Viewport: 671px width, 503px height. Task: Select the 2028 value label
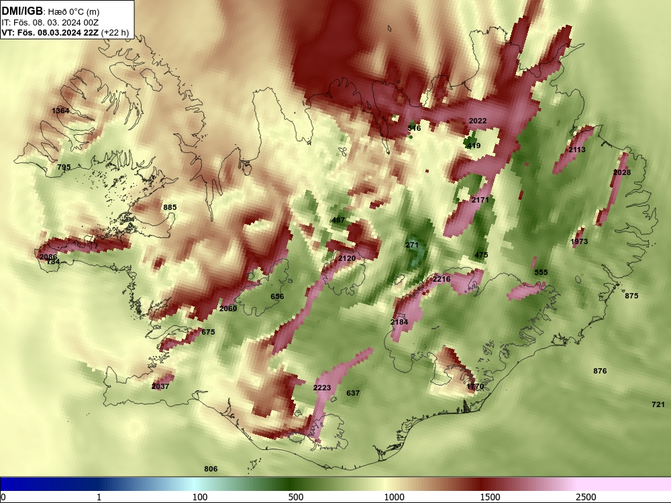[622, 172]
